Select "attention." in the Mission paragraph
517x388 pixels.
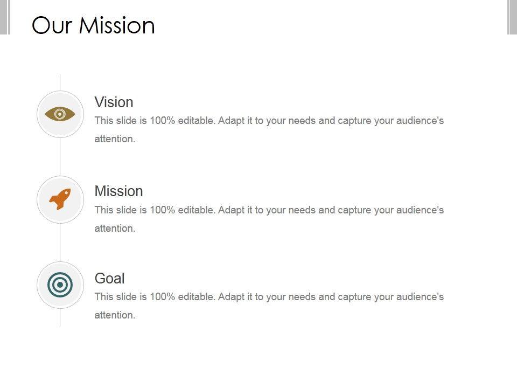(x=115, y=228)
